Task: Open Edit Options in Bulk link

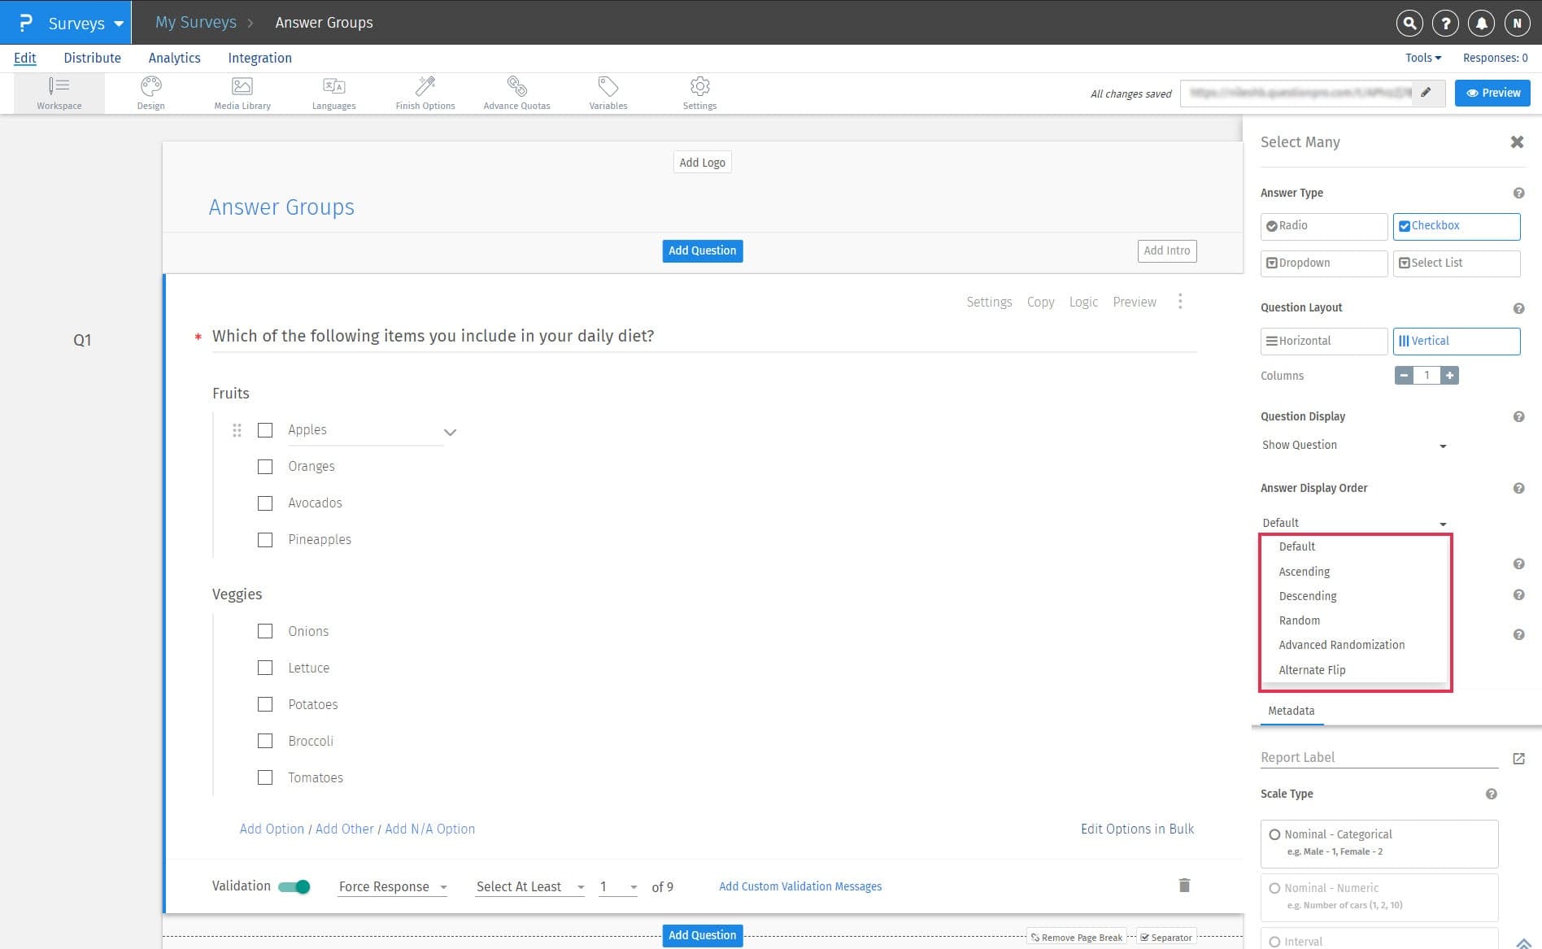Action: [1137, 829]
